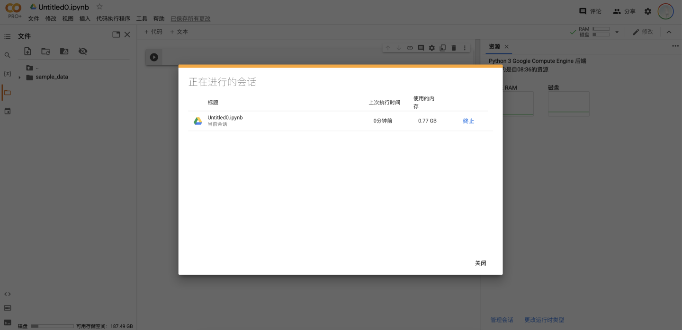Open the variables {x} sidebar icon

coord(7,74)
